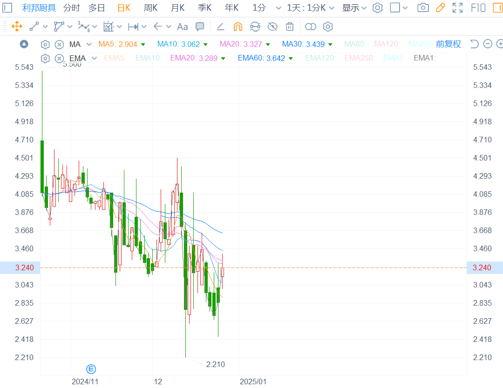503x388 pixels.
Task: Expand the minute period dropdown arrow
Action: point(279,8)
